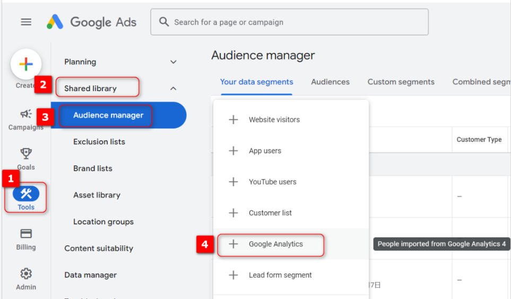
Task: Collapse the Shared library section
Action: 173,89
